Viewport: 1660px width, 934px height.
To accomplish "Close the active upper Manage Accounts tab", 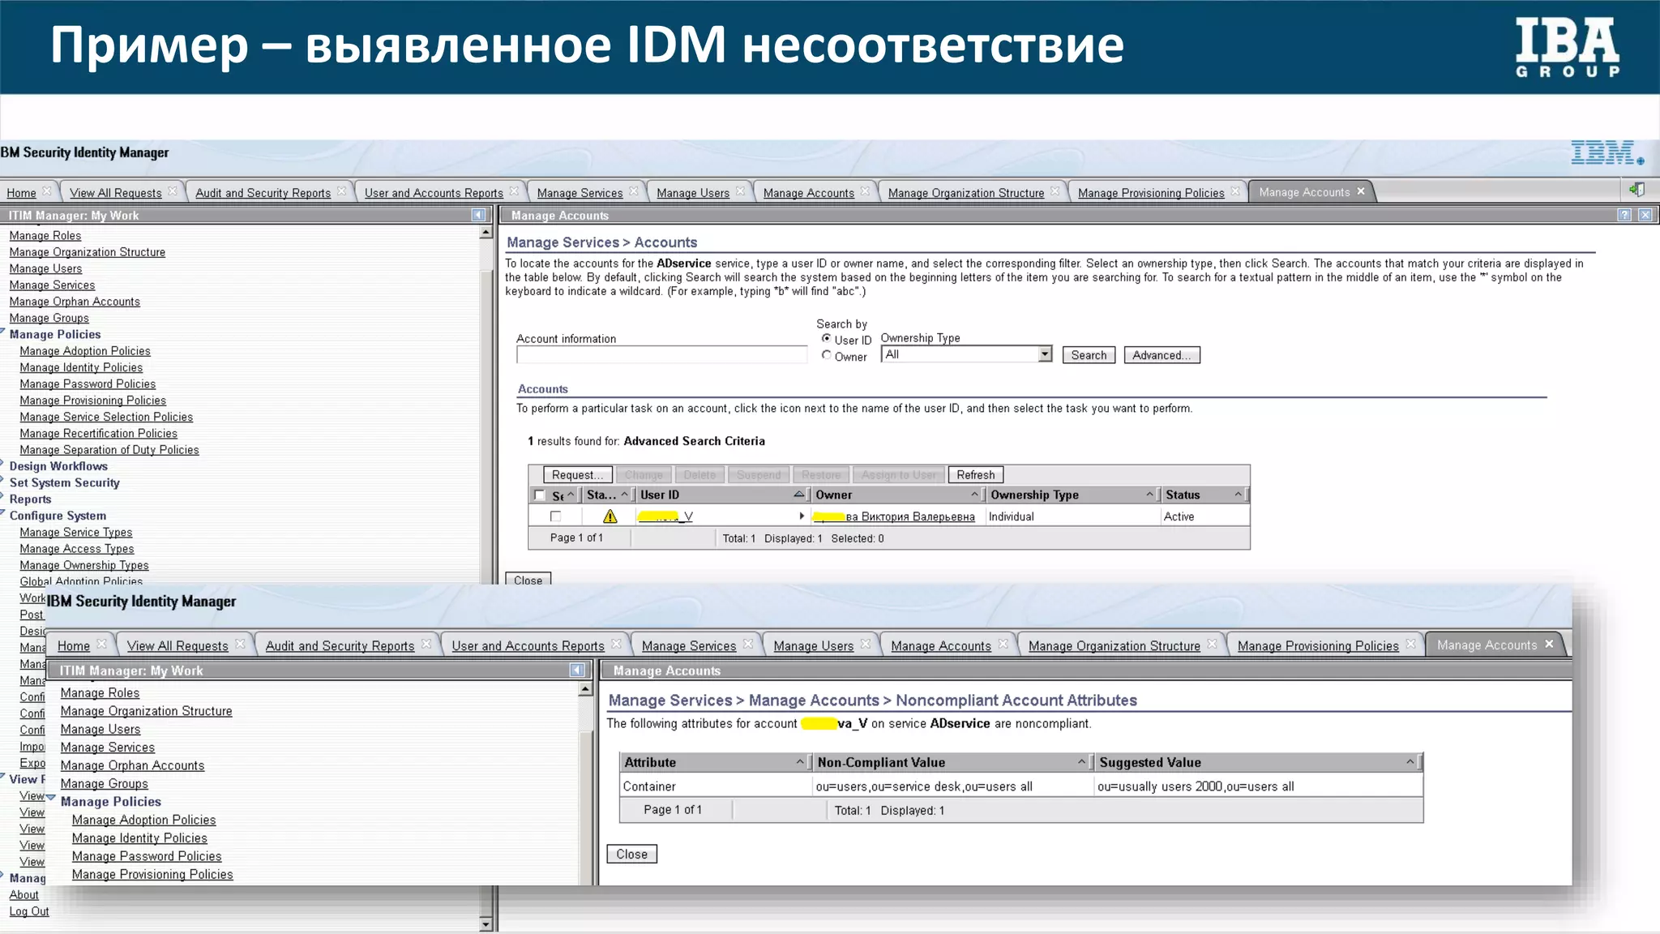I will [1361, 191].
